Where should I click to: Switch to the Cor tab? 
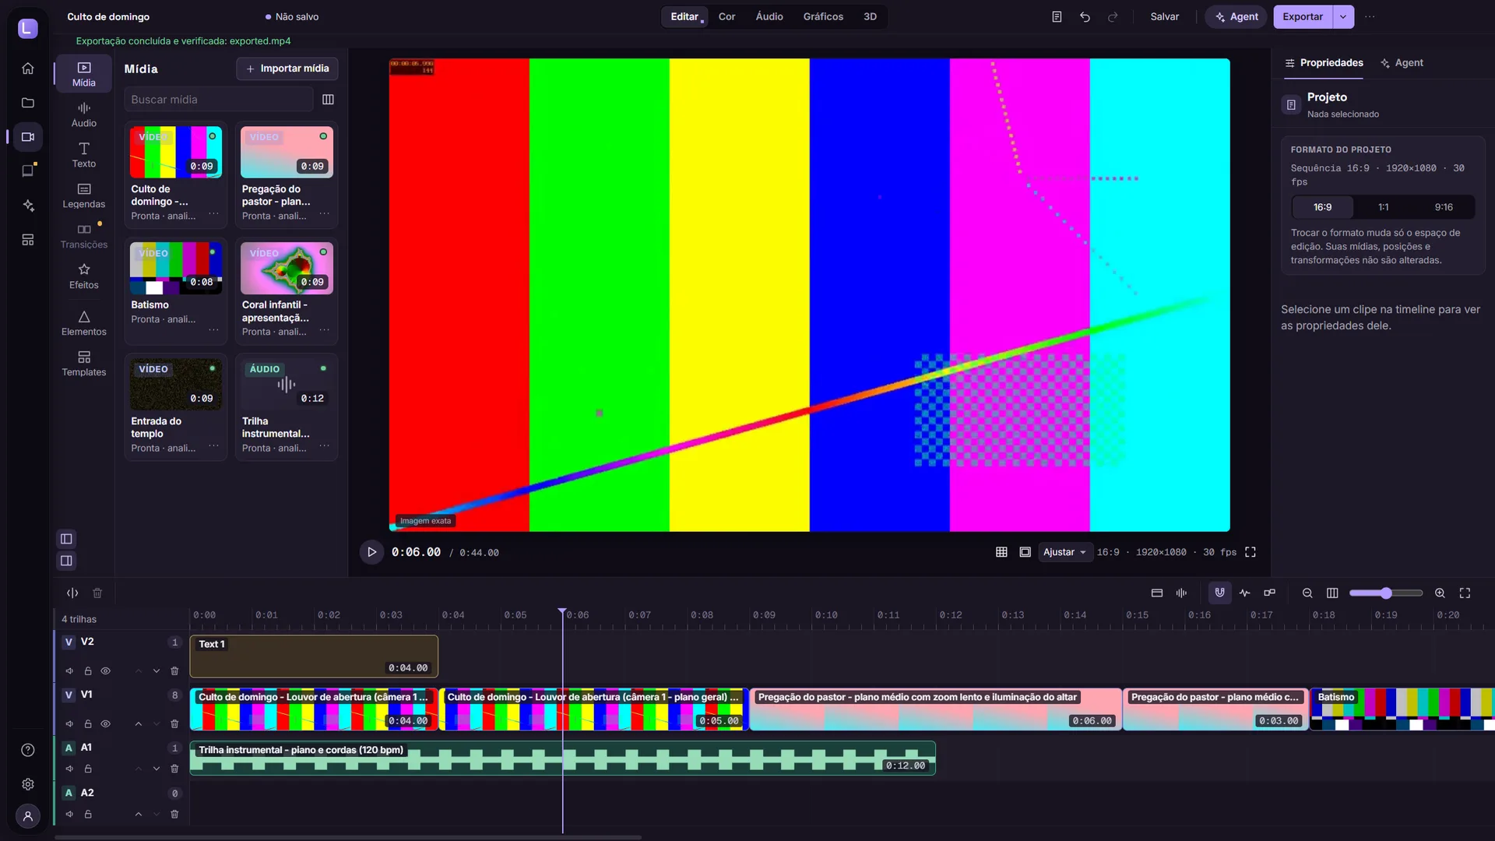pyautogui.click(x=726, y=16)
